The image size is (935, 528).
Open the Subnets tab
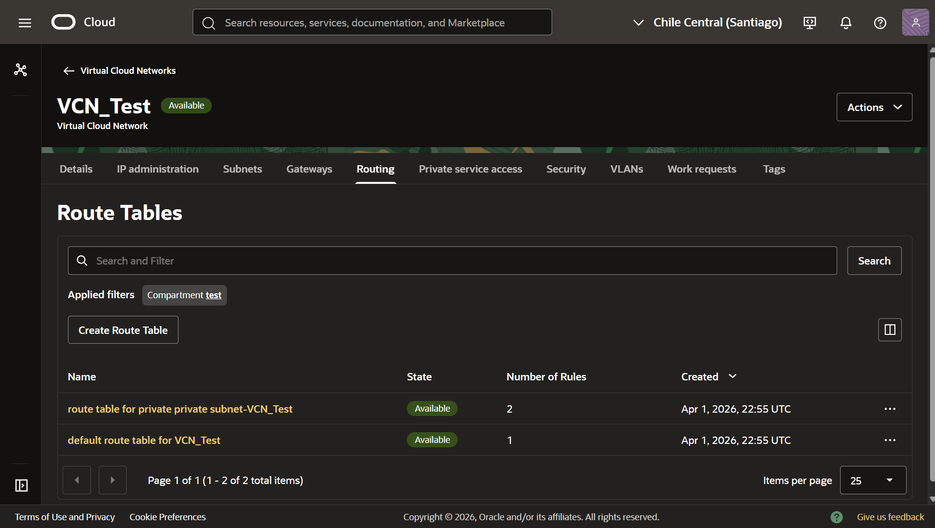(243, 169)
